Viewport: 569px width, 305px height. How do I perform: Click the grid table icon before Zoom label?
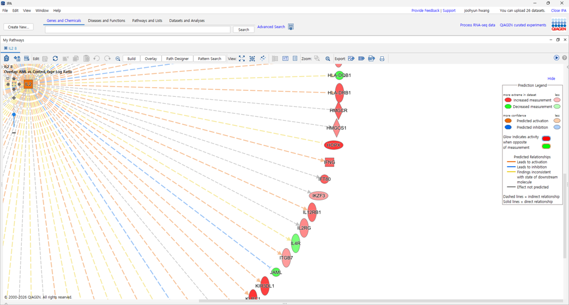(295, 58)
